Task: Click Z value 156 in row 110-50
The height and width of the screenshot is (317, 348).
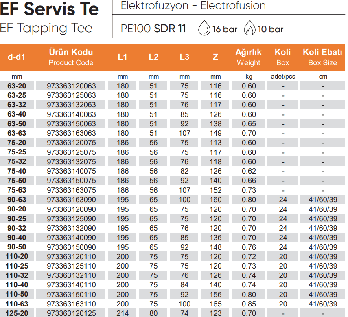Action: [215, 295]
